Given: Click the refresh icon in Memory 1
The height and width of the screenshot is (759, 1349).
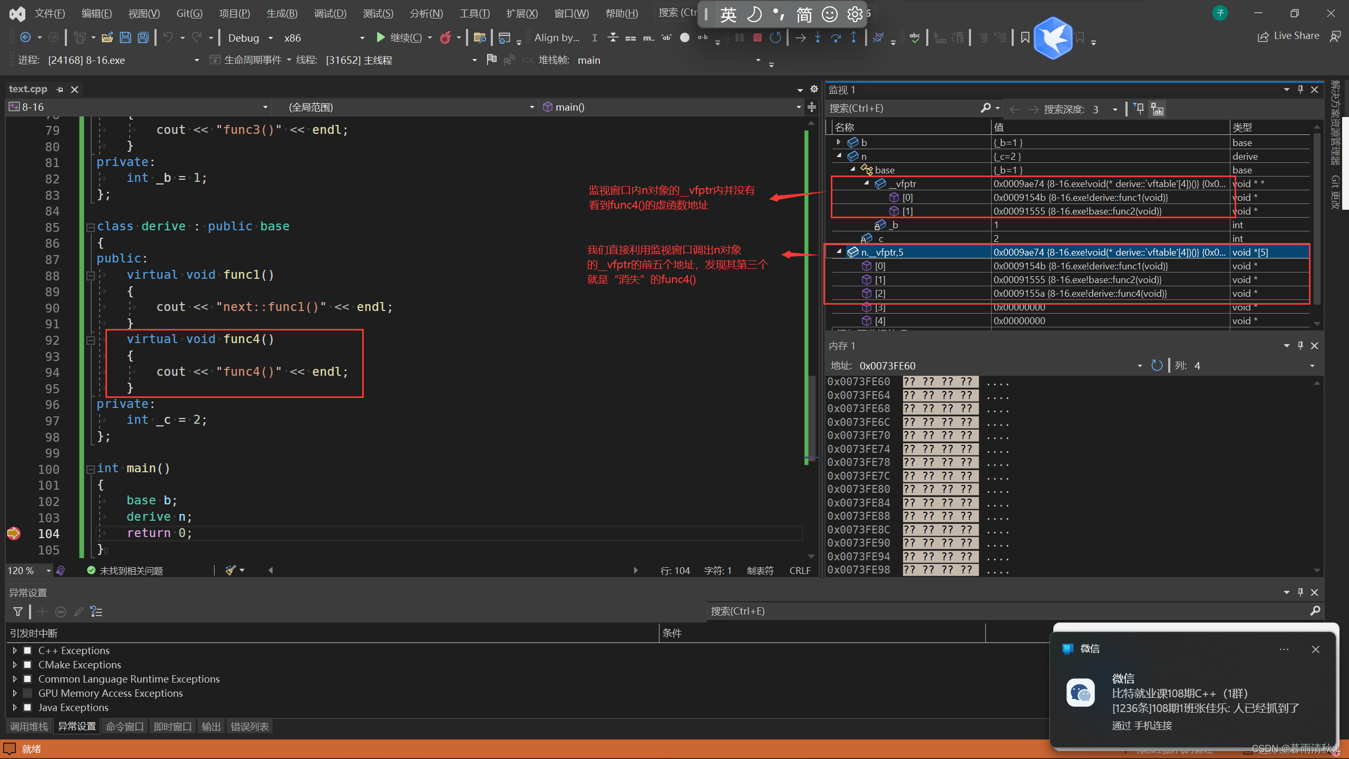Looking at the screenshot, I should [x=1157, y=365].
